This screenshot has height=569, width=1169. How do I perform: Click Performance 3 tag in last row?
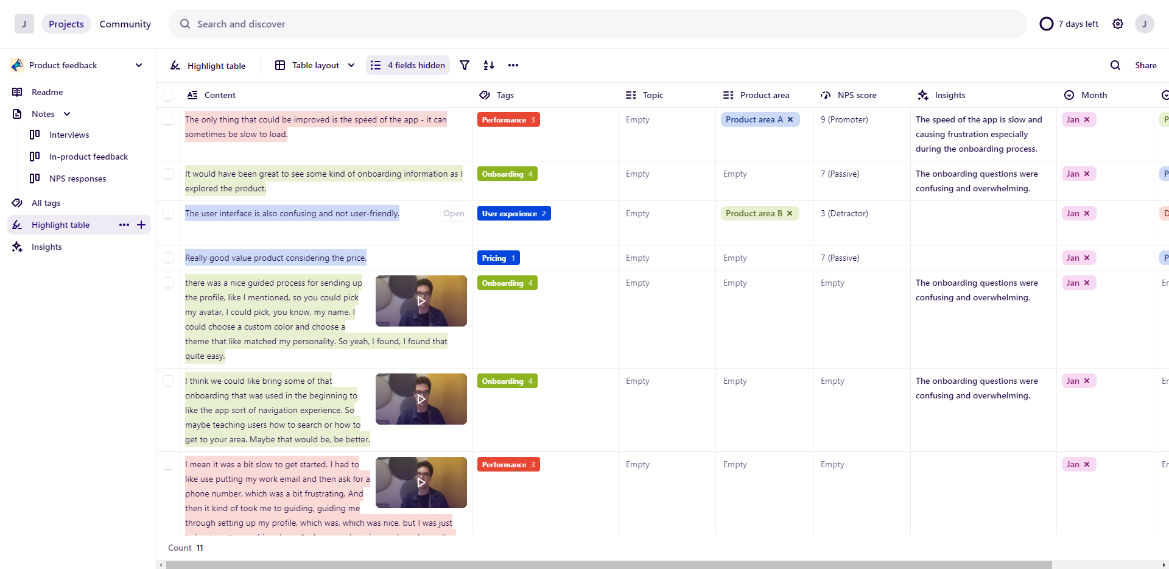tap(508, 464)
